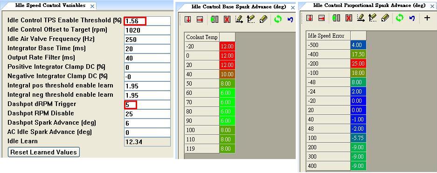This screenshot has height=173, width=437.
Task: Click the add-row-down icon in Proportional Spark Advance toolbar
Action: pos(309,18)
